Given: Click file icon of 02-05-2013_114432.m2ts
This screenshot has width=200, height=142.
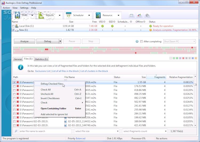Looking at the screenshot, I should (65, 121).
